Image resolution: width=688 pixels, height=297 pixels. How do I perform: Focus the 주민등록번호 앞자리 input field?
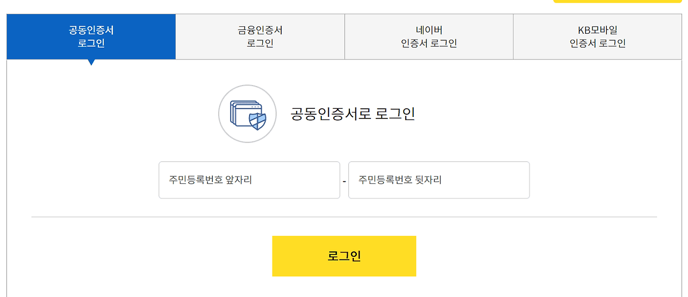click(249, 180)
